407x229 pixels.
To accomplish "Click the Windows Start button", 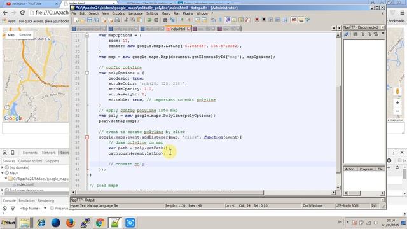I will (x=8, y=223).
